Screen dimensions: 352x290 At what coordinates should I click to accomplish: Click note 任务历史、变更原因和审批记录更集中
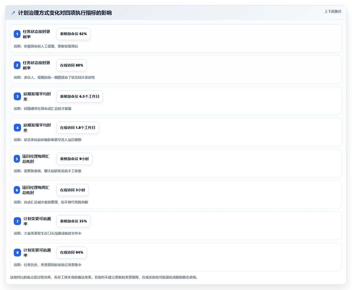click(53, 265)
